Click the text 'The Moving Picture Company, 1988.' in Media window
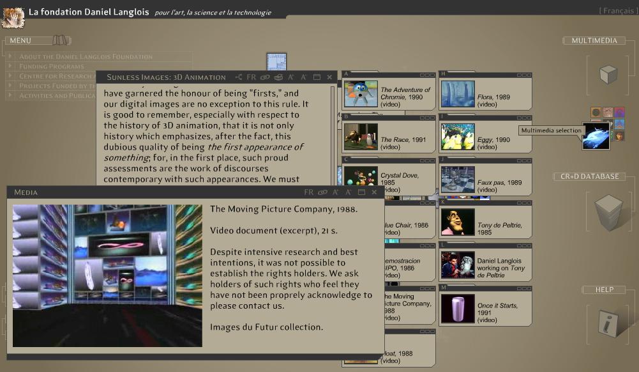The width and height of the screenshot is (639, 372). 283,209
